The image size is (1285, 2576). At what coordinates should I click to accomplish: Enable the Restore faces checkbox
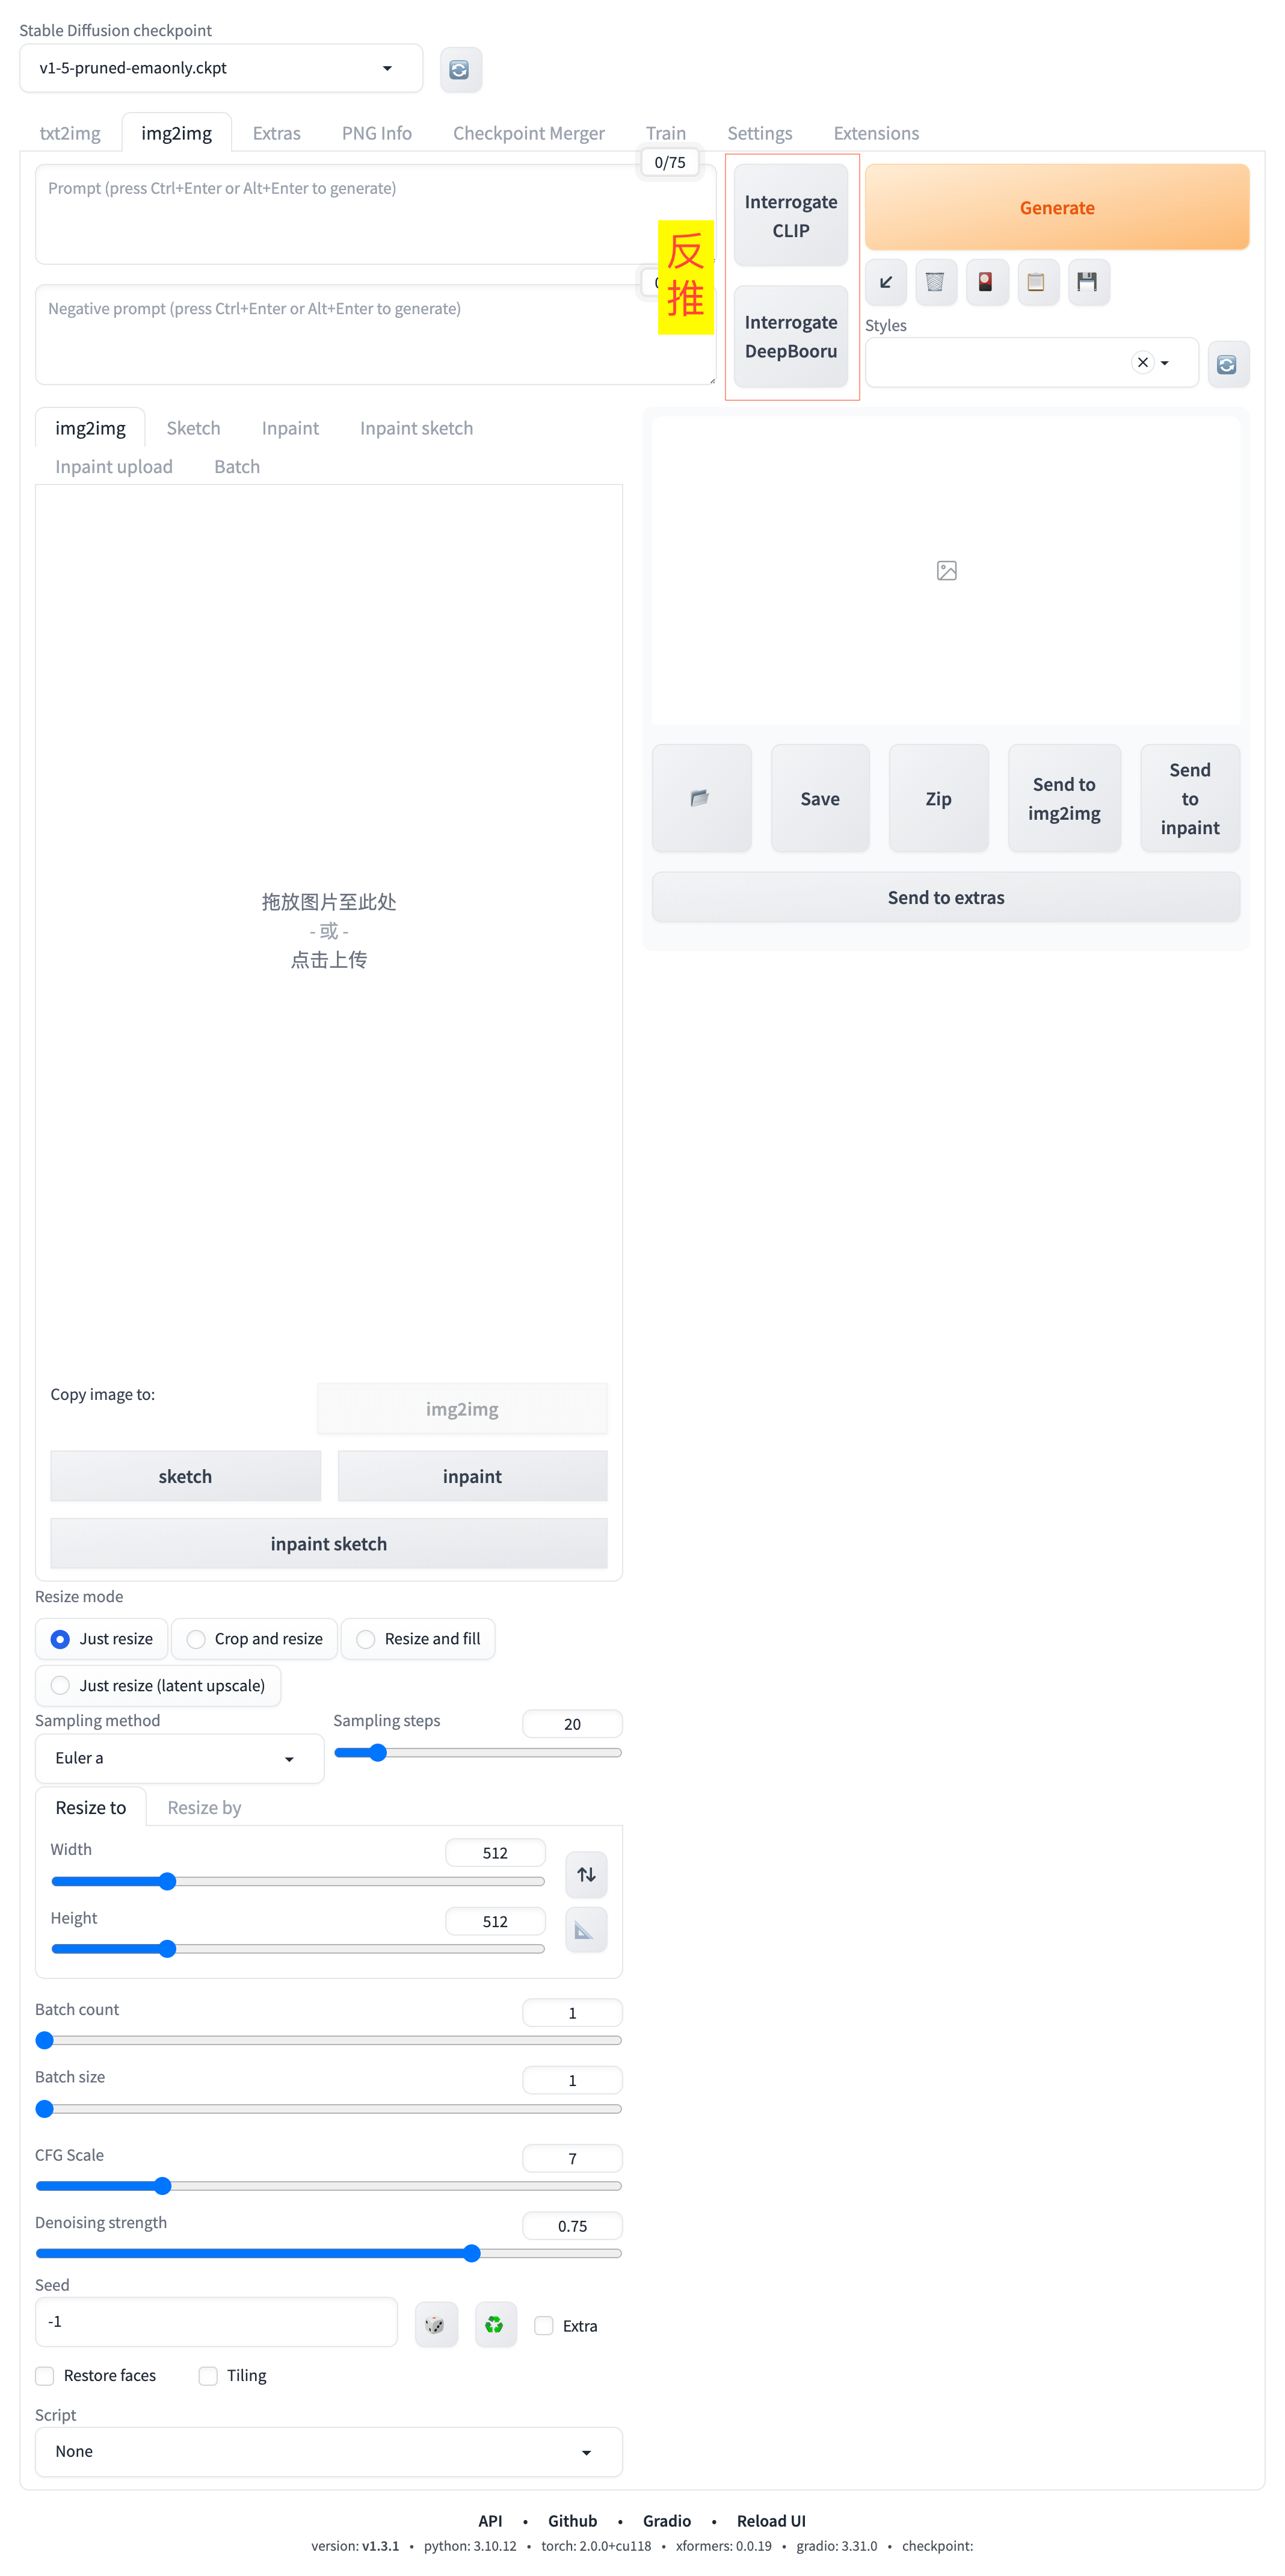point(45,2375)
